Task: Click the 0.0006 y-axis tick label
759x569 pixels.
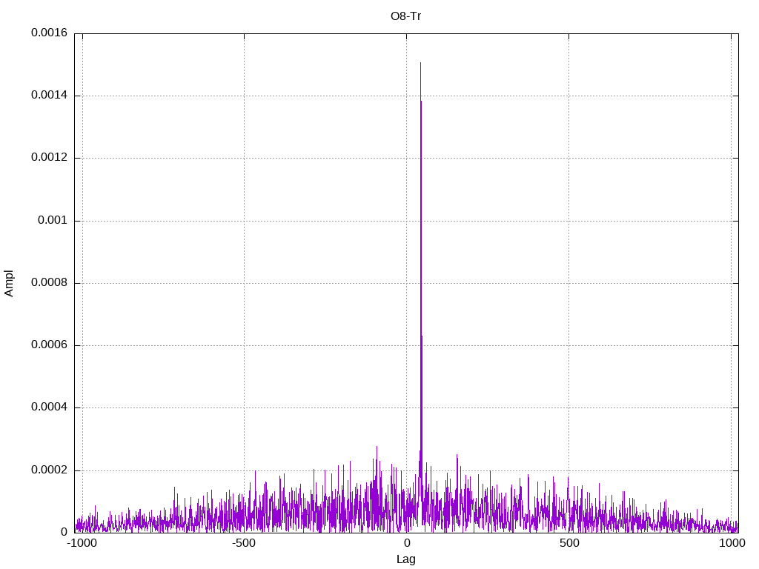Action: [x=49, y=345]
